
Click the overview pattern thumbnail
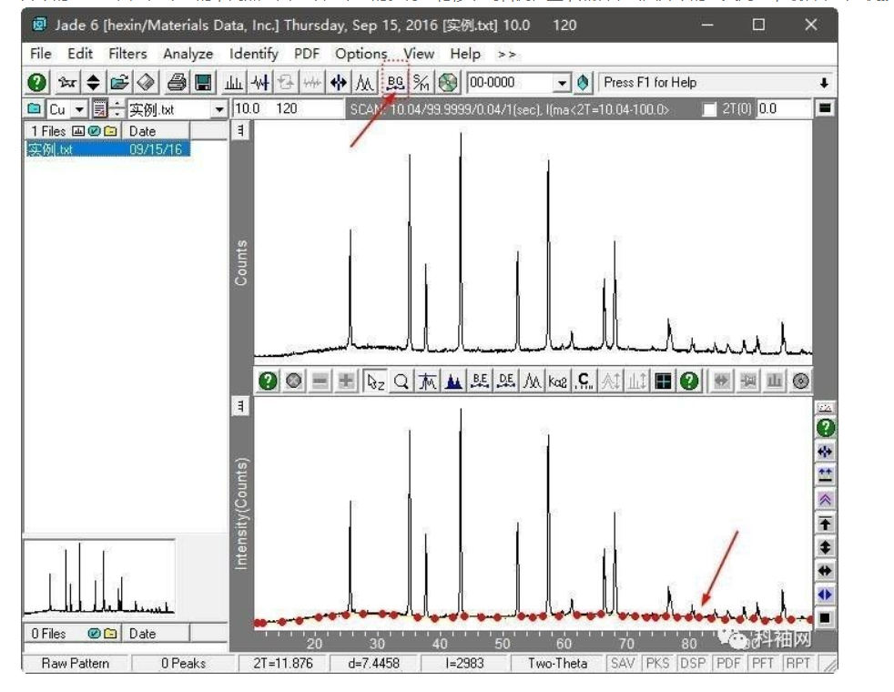[x=98, y=578]
